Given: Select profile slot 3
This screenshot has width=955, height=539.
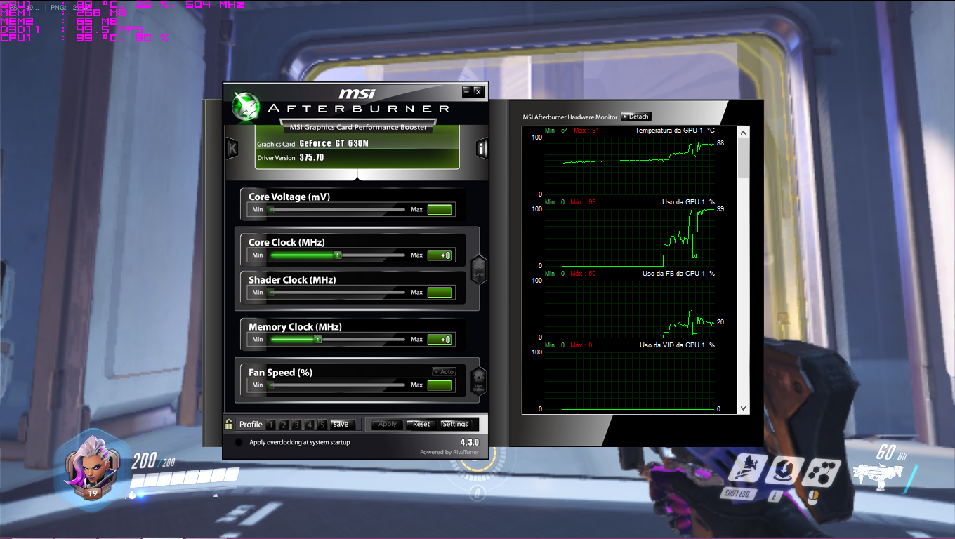Looking at the screenshot, I should click(296, 425).
